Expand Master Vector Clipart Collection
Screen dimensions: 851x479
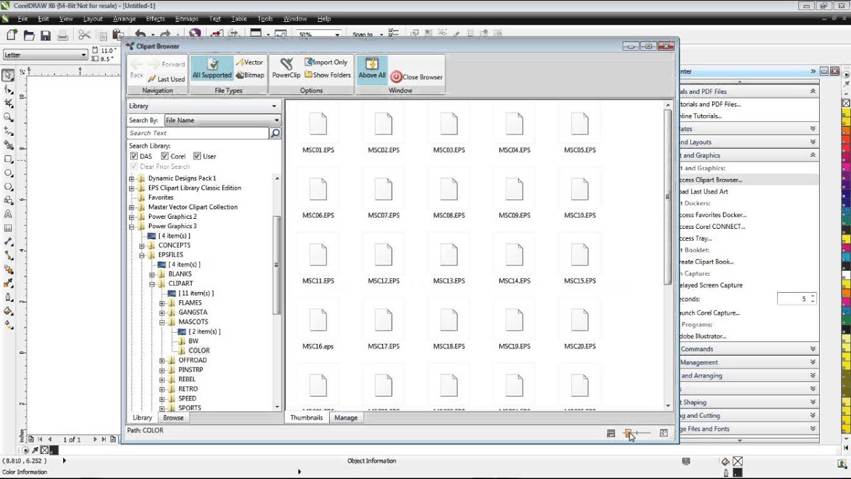[132, 208]
